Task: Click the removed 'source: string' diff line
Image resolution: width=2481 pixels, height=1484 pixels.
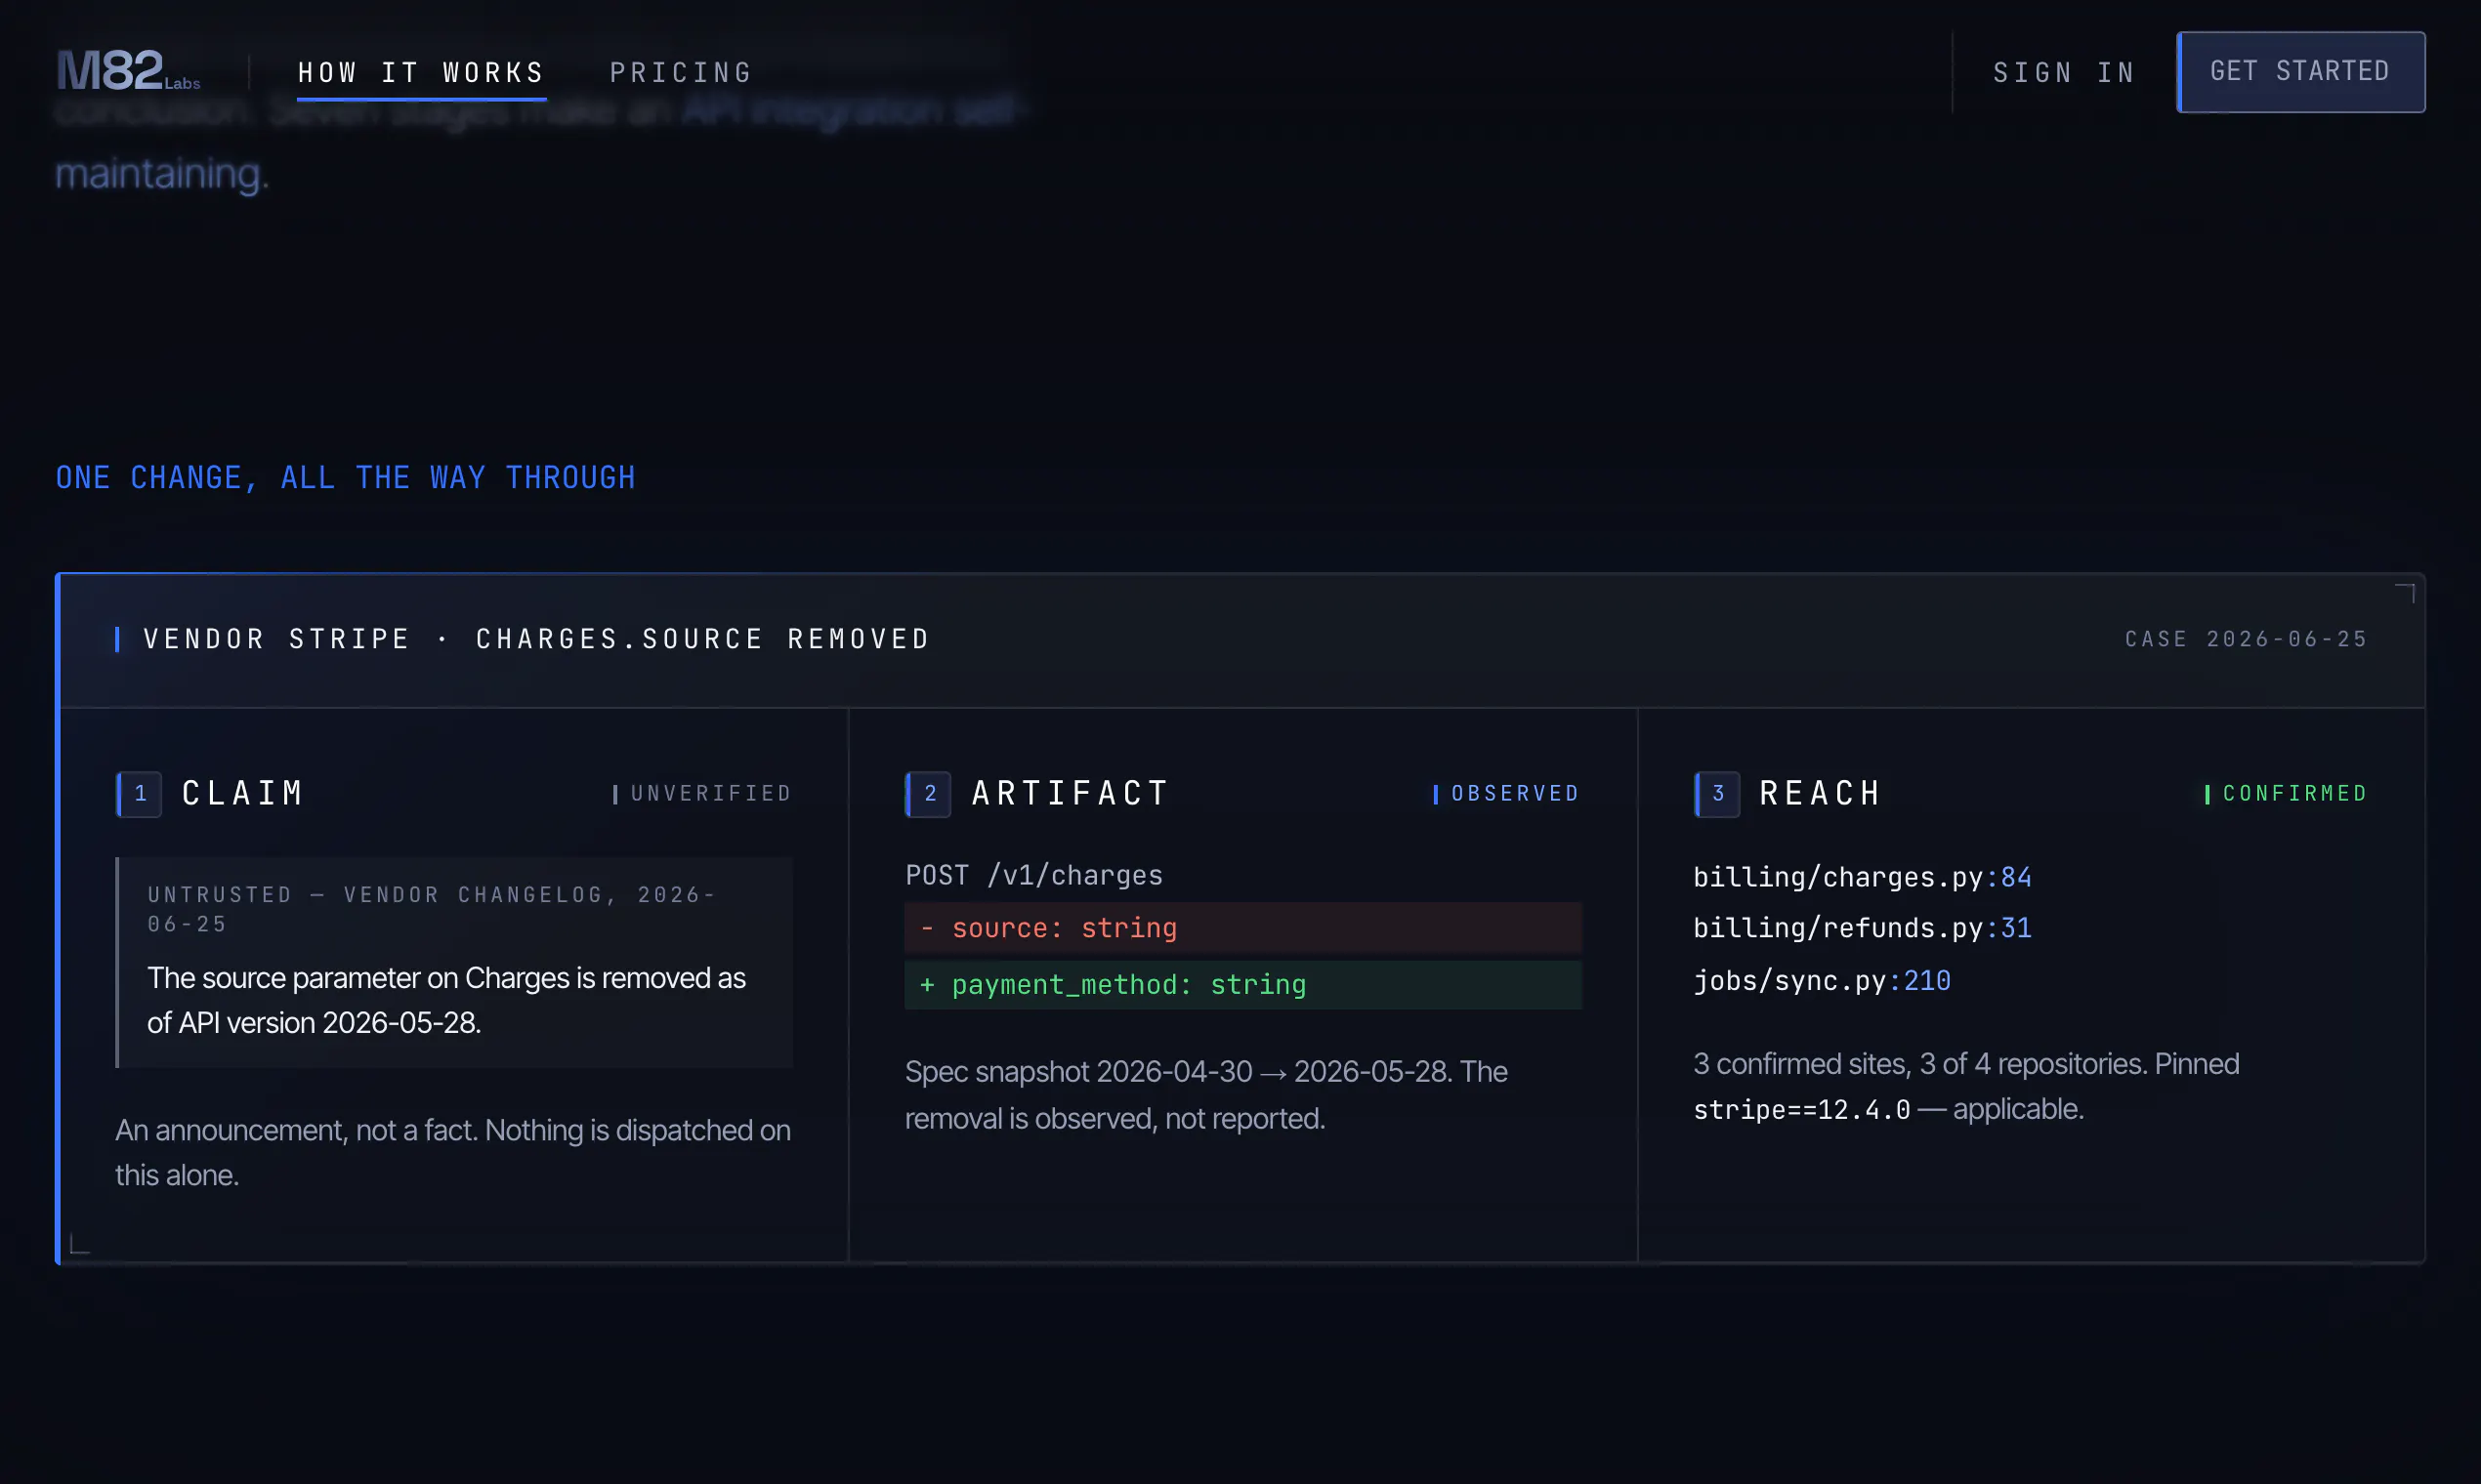Action: tap(1242, 928)
